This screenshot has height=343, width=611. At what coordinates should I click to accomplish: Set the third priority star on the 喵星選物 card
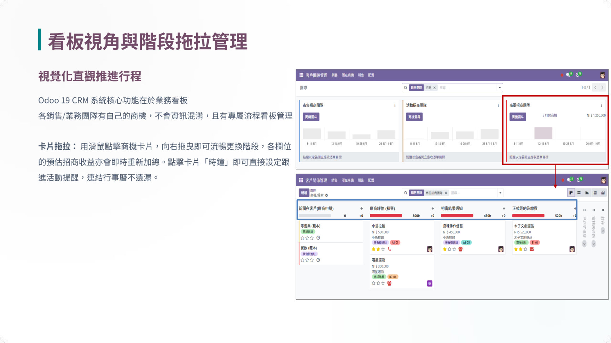pos(383,283)
